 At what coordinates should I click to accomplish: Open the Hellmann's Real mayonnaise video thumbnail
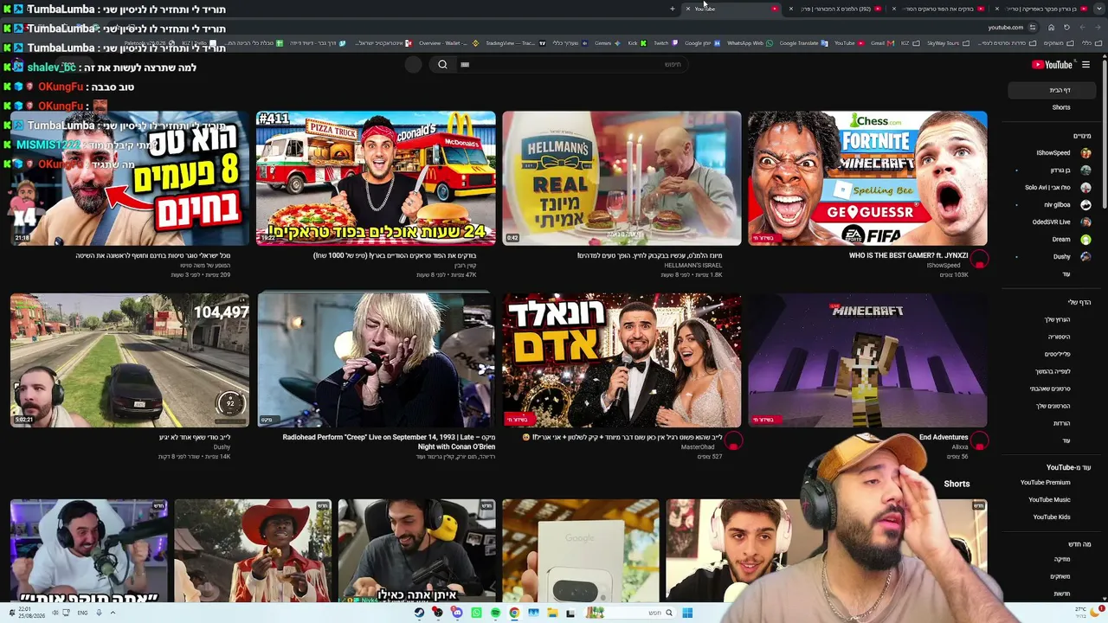[622, 178]
